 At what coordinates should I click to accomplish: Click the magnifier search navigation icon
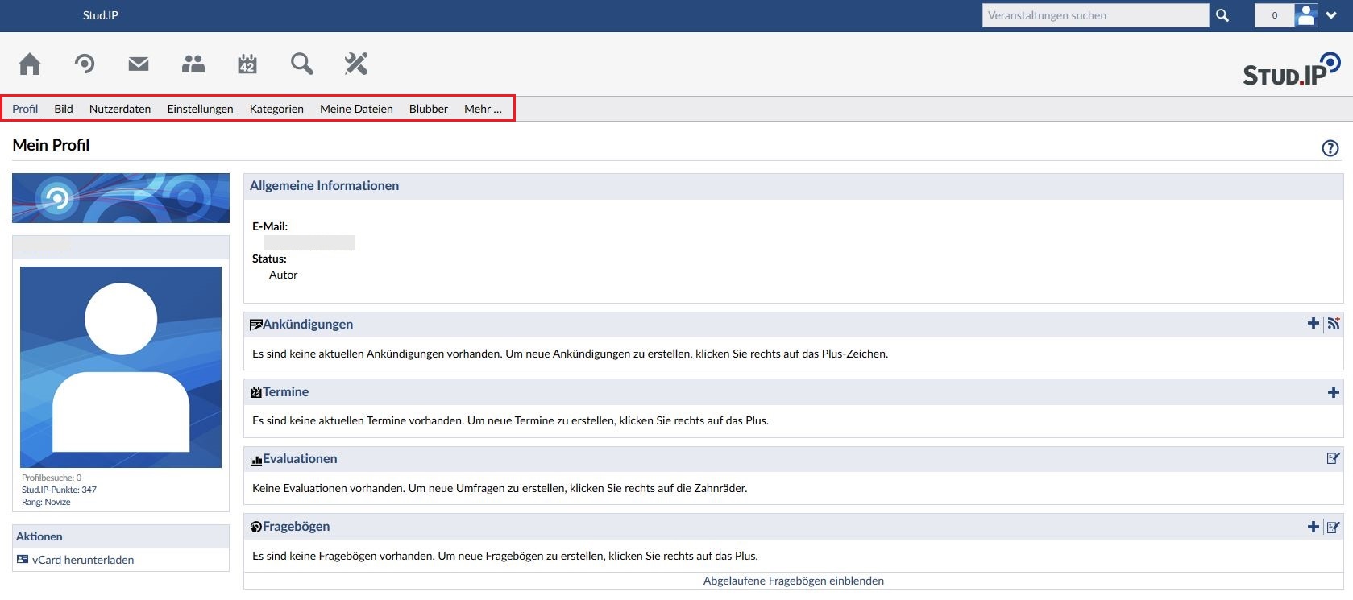click(x=302, y=64)
